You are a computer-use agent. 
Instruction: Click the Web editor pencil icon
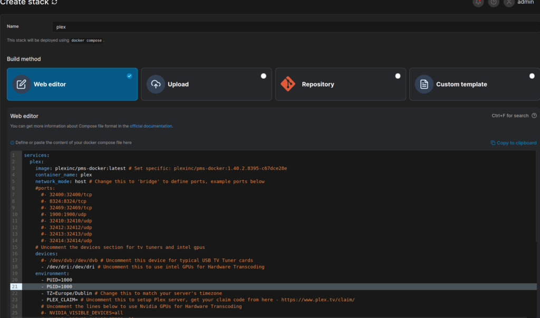click(22, 84)
